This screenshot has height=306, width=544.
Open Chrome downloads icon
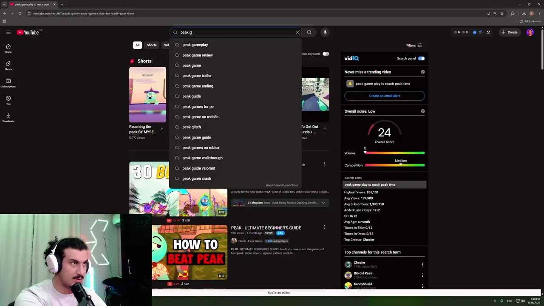[524, 13]
